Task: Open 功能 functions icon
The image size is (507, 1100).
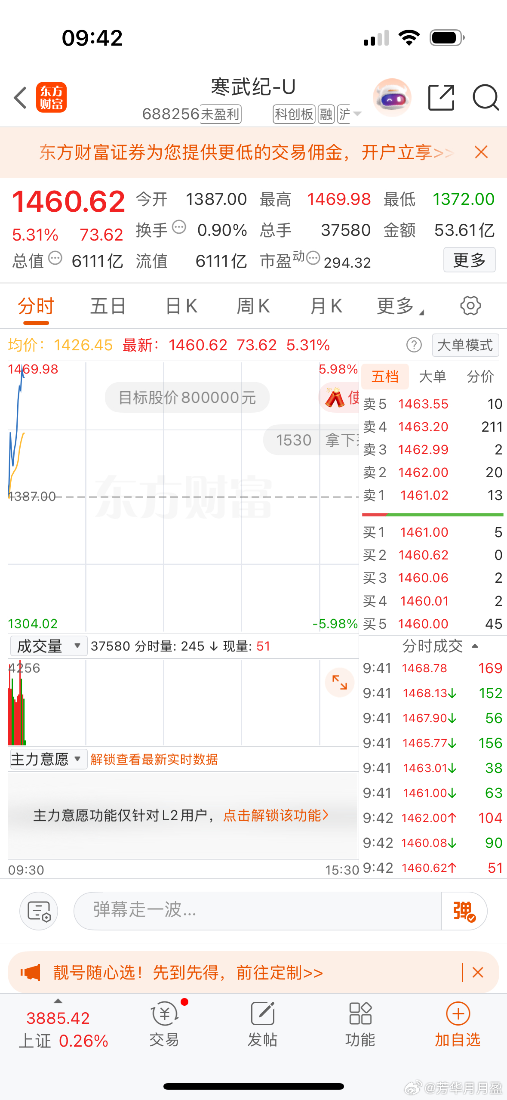Action: coord(360,1025)
